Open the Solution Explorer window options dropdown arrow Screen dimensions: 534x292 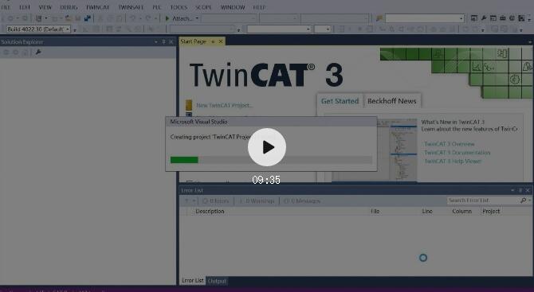pos(156,42)
